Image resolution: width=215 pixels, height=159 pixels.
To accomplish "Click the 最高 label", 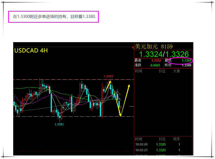I will coord(138,60).
